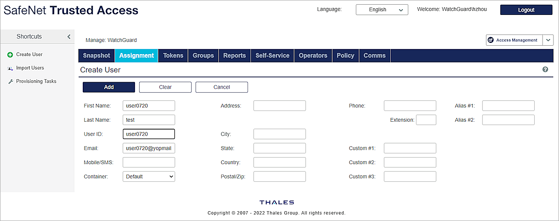Click the Create User page heading

coord(100,70)
